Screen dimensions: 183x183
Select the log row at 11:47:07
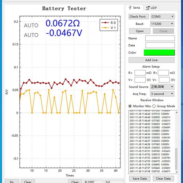click(150, 168)
